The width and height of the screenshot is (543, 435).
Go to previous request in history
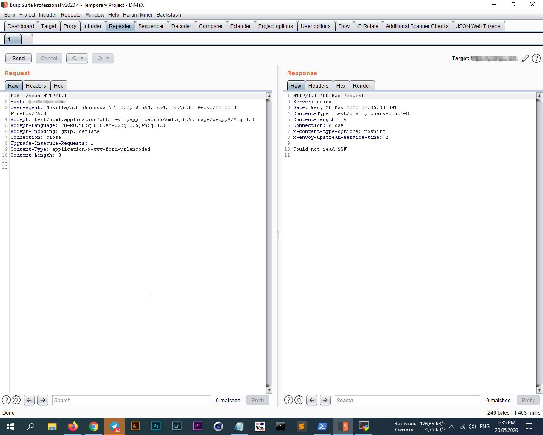coord(74,58)
